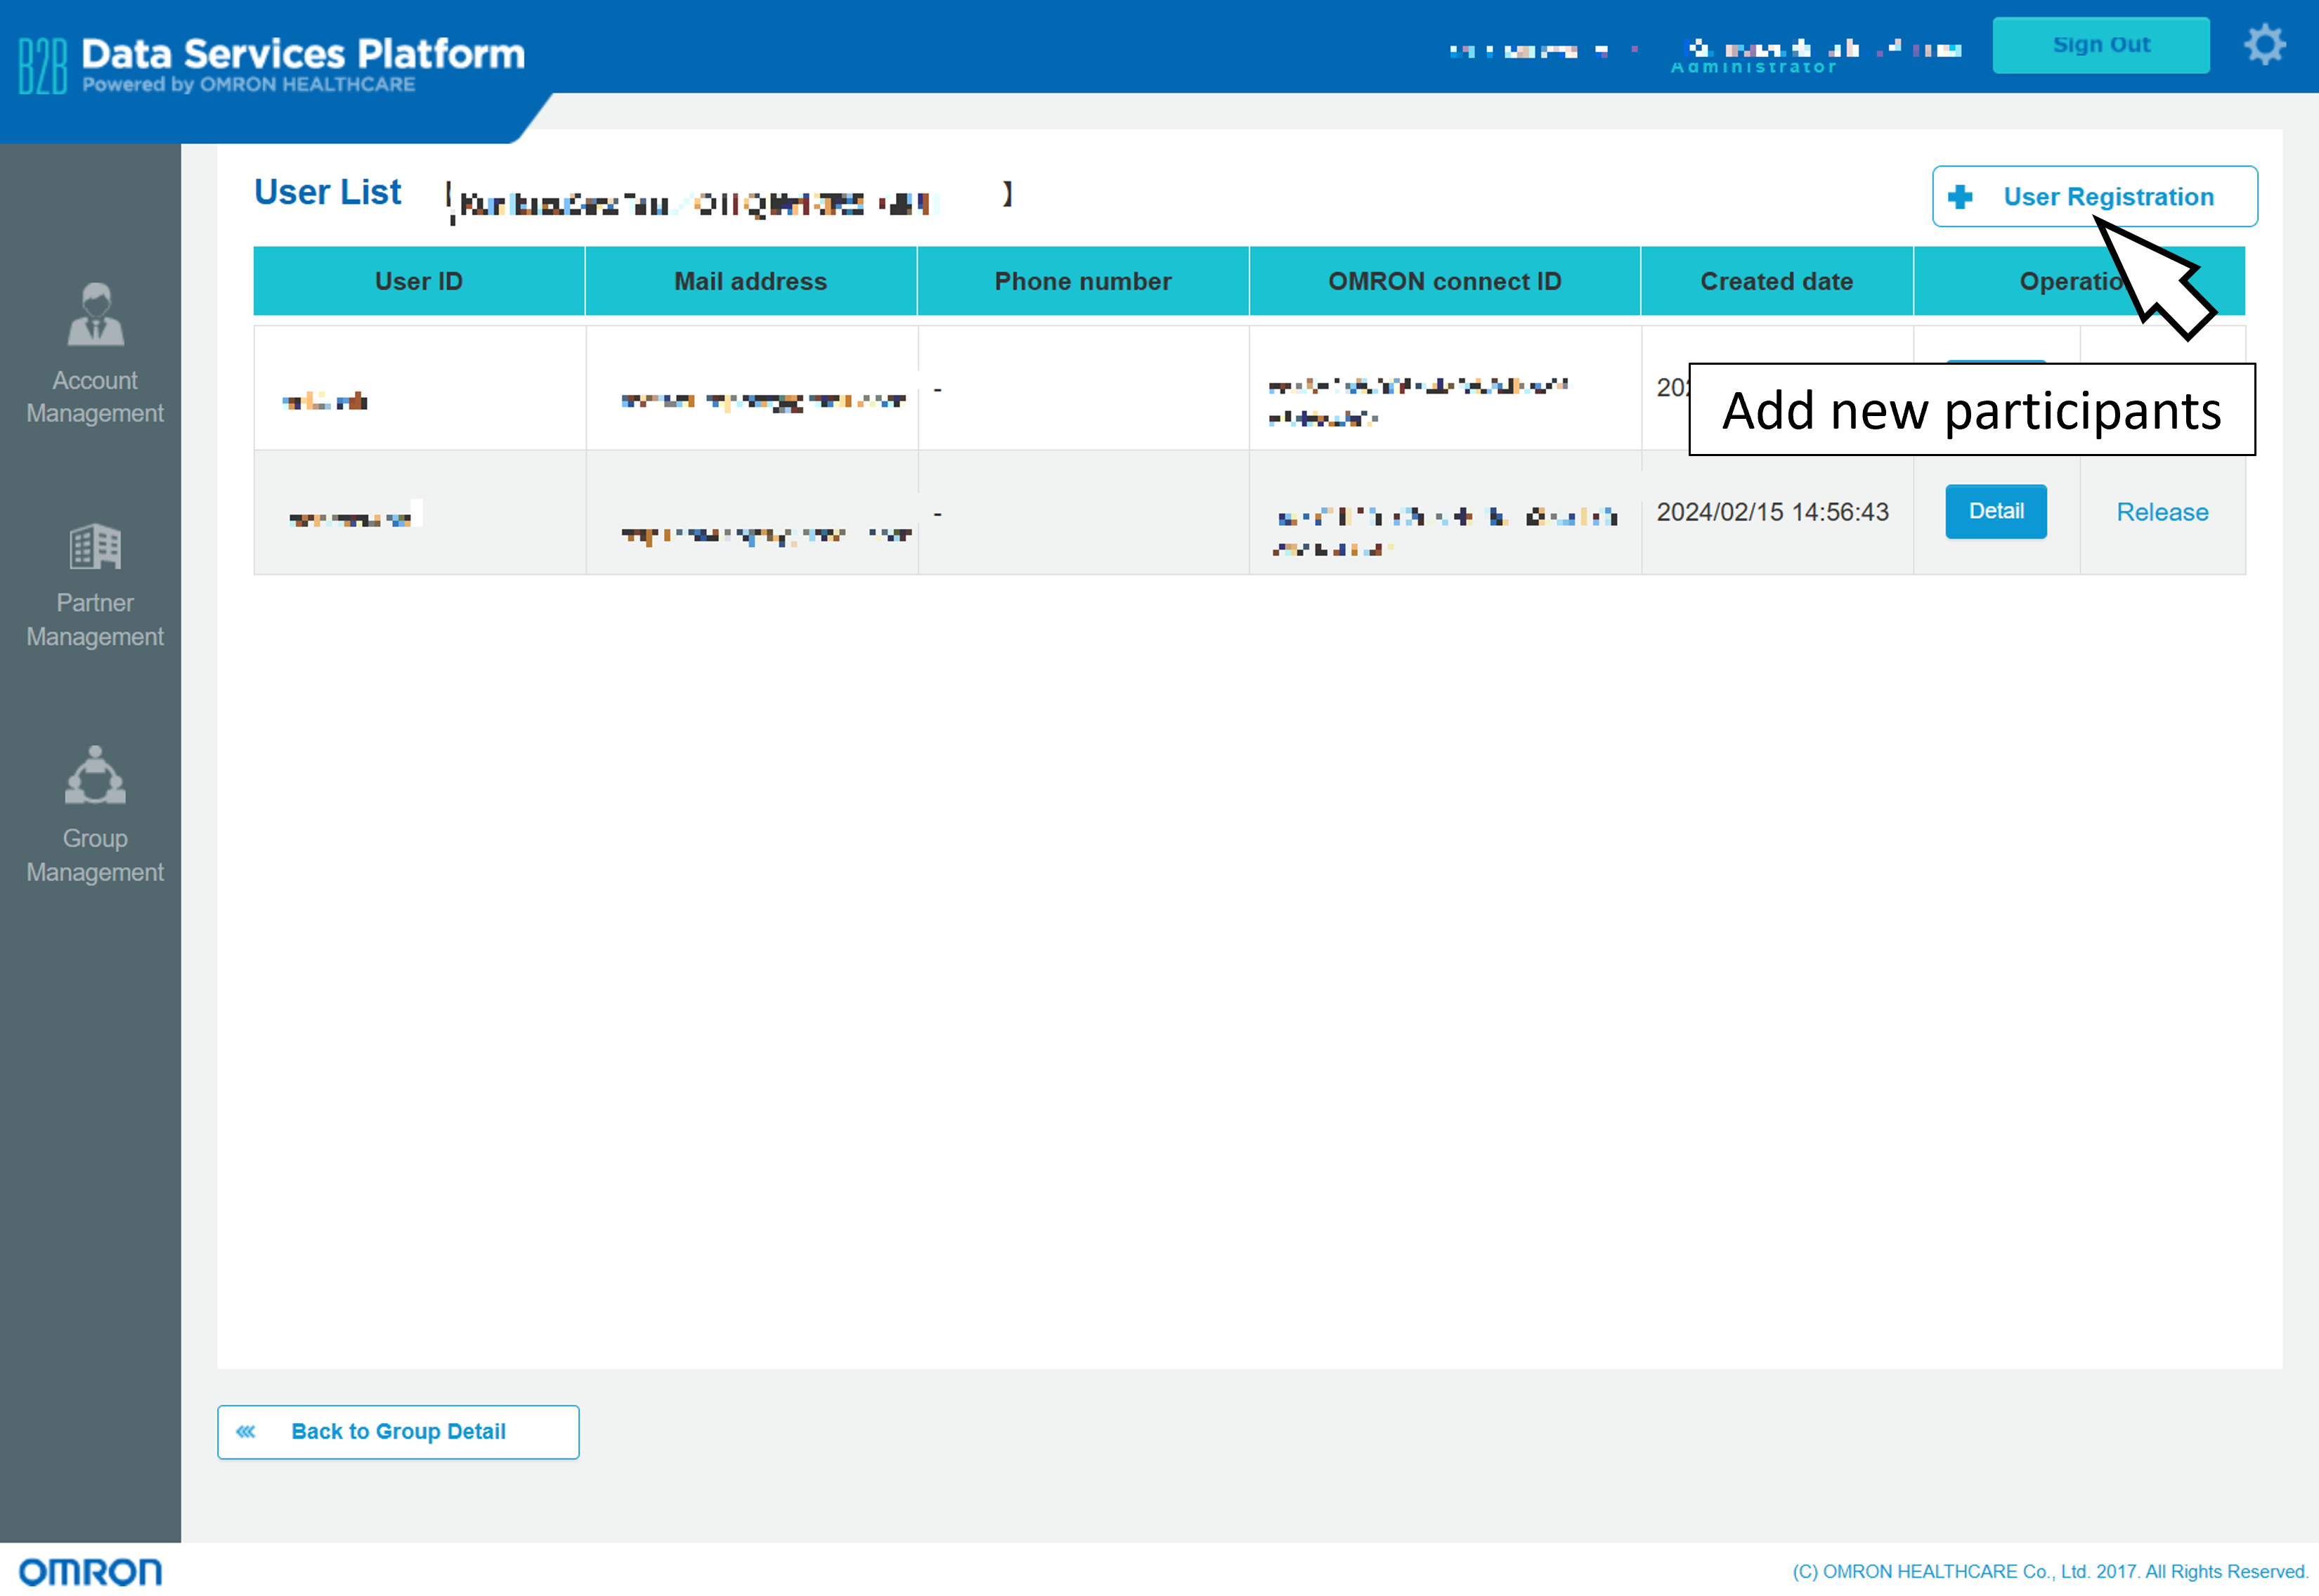Click the plus icon in User Registration
This screenshot has width=2319, height=1596.
[1960, 197]
